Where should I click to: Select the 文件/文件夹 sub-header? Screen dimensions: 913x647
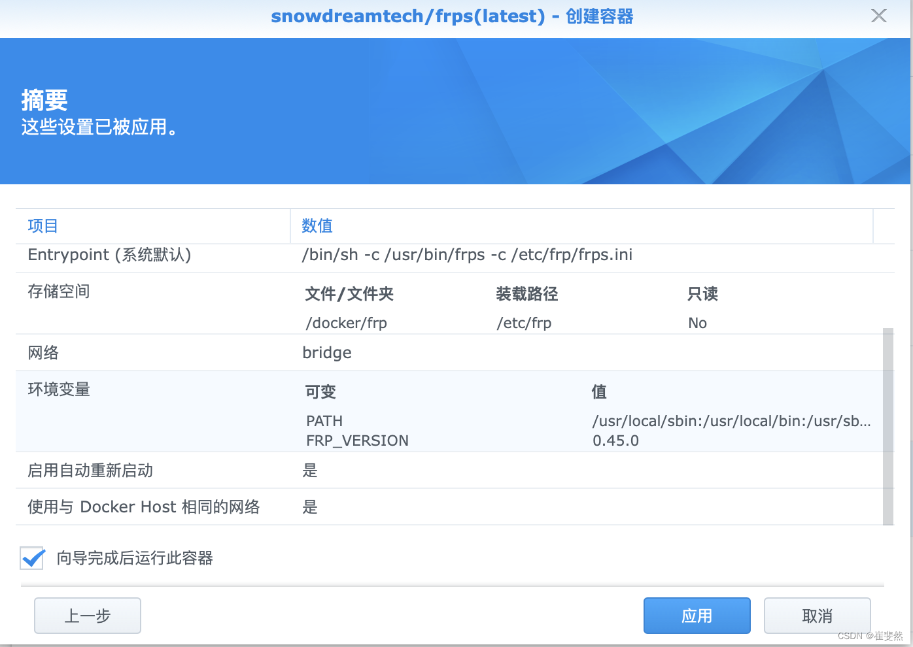click(349, 294)
